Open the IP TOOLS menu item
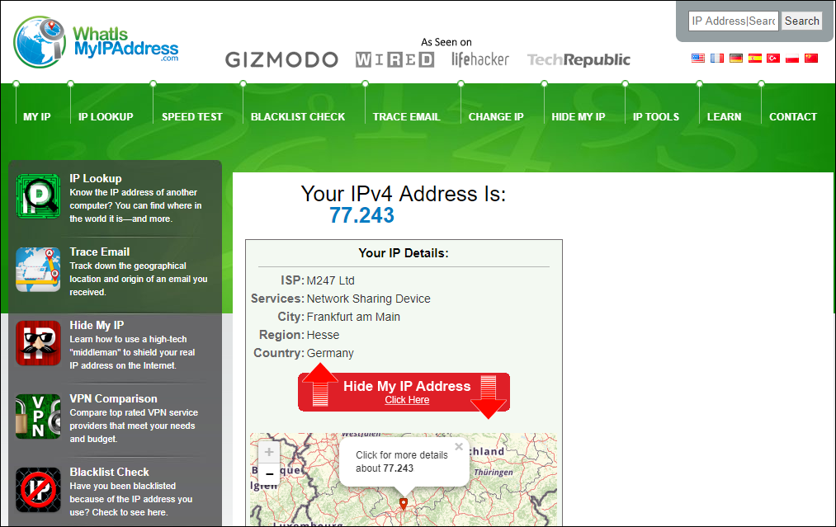 tap(656, 116)
